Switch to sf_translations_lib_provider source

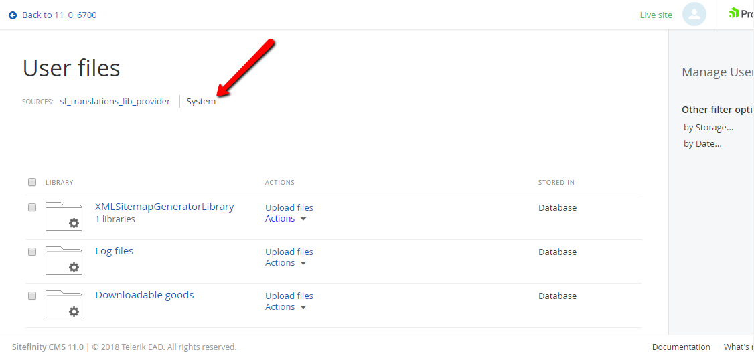tap(115, 102)
